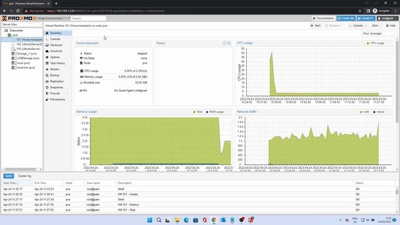Click the Firewall shield icon
The height and width of the screenshot is (225, 400).
[x=47, y=94]
